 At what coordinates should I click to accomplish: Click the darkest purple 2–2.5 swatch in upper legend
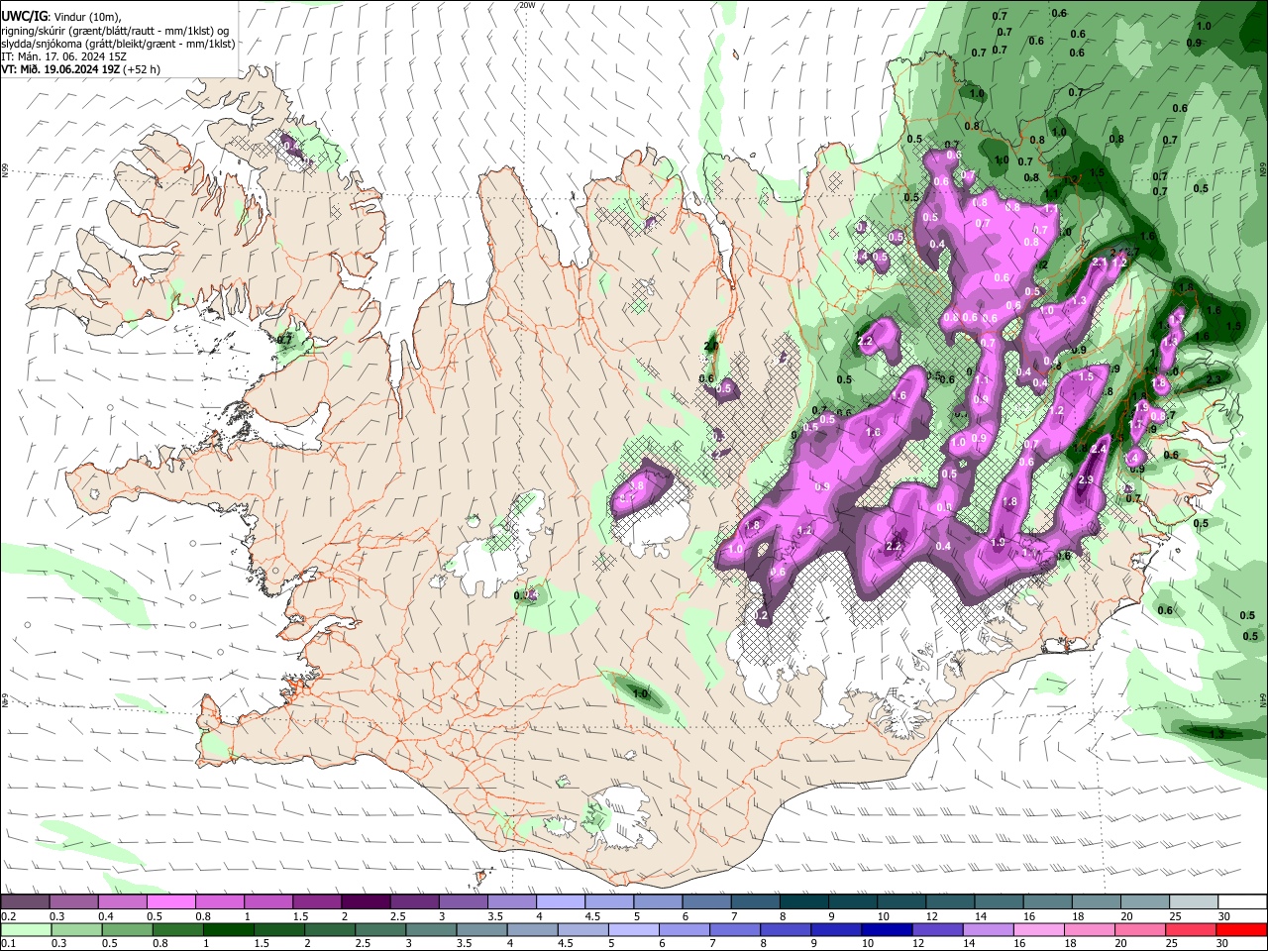pyautogui.click(x=366, y=901)
